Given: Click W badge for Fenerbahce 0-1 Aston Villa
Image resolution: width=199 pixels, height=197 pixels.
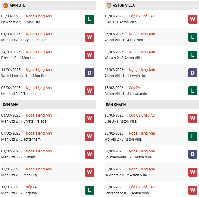Looking at the screenshot, I should click(192, 190).
